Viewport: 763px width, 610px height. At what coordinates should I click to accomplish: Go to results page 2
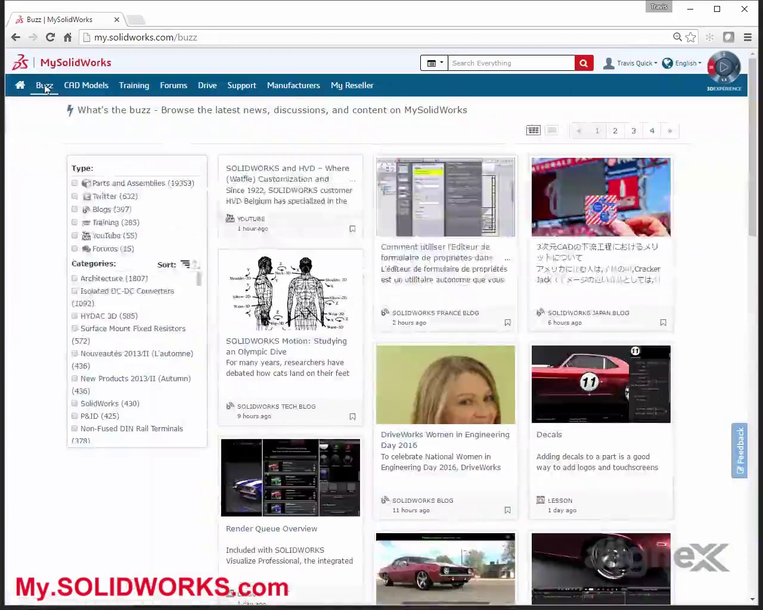click(615, 130)
